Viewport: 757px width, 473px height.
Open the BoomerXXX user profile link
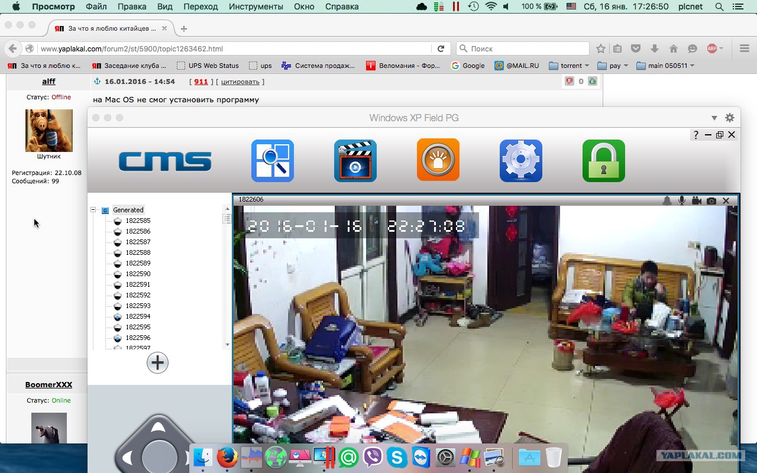(48, 385)
